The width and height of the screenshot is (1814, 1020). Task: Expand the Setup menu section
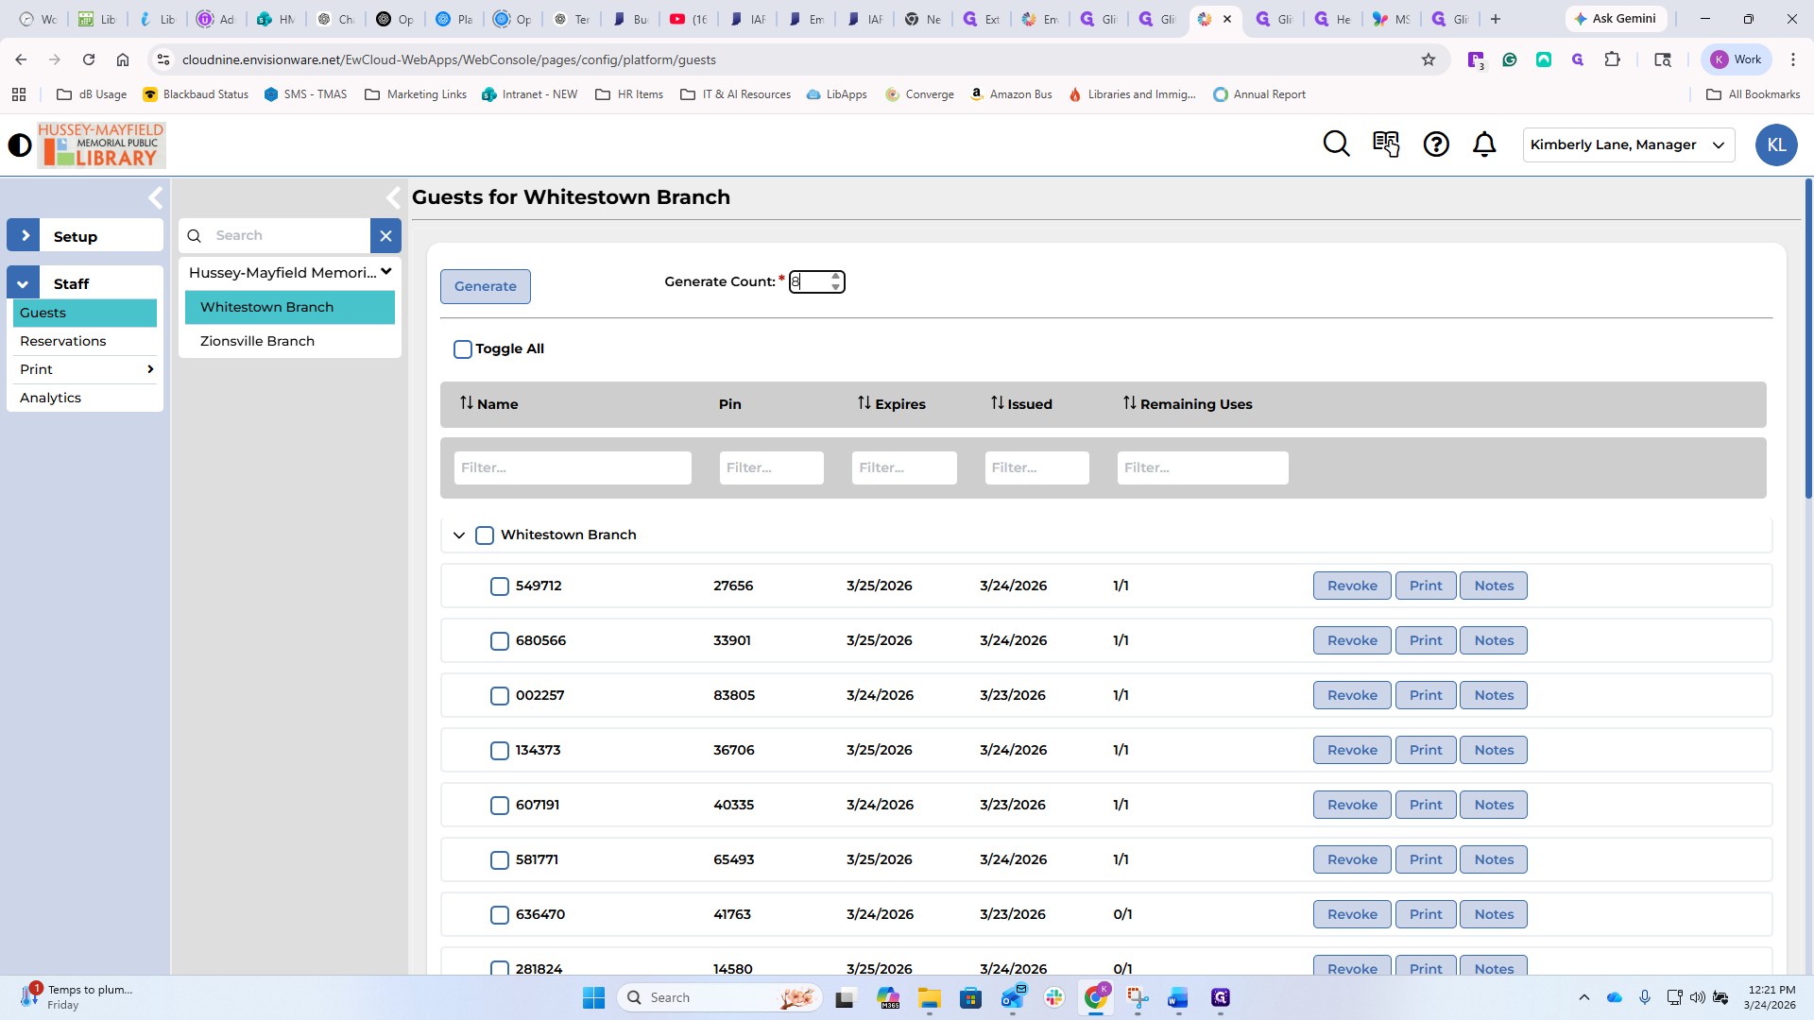(25, 236)
